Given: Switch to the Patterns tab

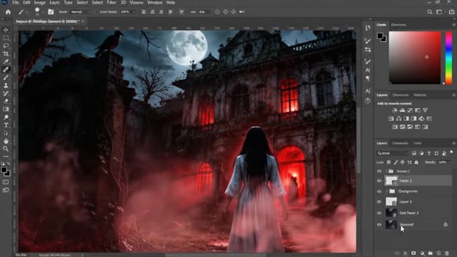Looking at the screenshot, I should [420, 95].
